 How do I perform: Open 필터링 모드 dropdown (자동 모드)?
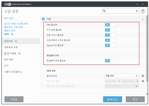pos(122,76)
